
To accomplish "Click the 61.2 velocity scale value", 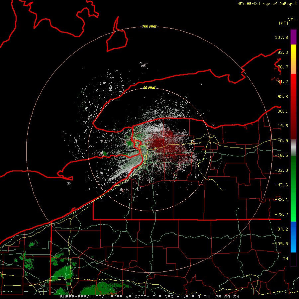I will pos(283,82).
